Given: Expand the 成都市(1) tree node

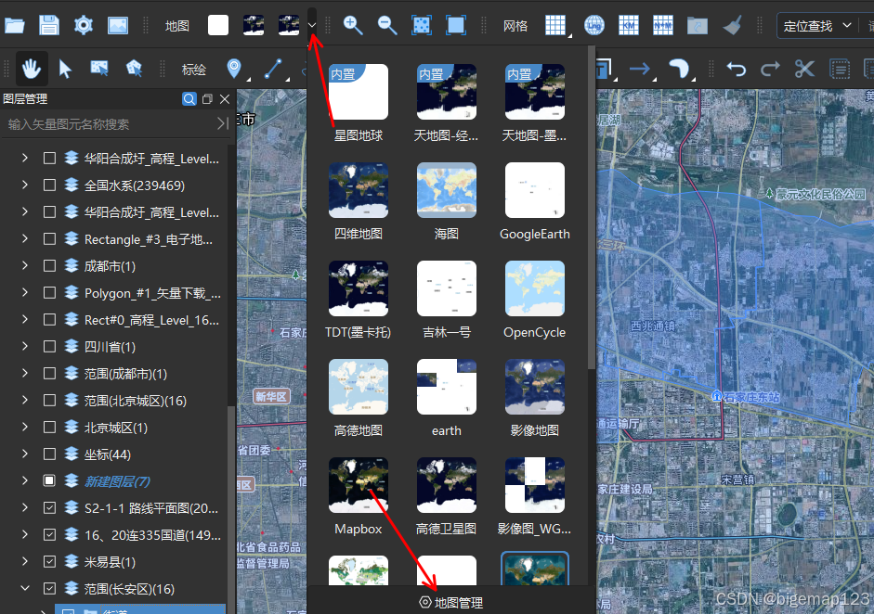Looking at the screenshot, I should [25, 265].
